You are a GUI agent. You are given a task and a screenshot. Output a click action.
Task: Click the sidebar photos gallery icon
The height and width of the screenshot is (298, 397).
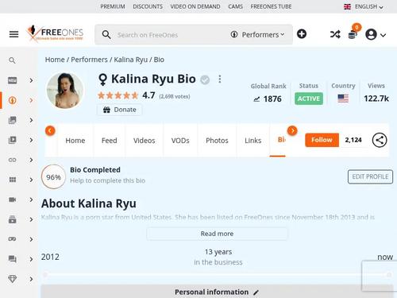13,120
